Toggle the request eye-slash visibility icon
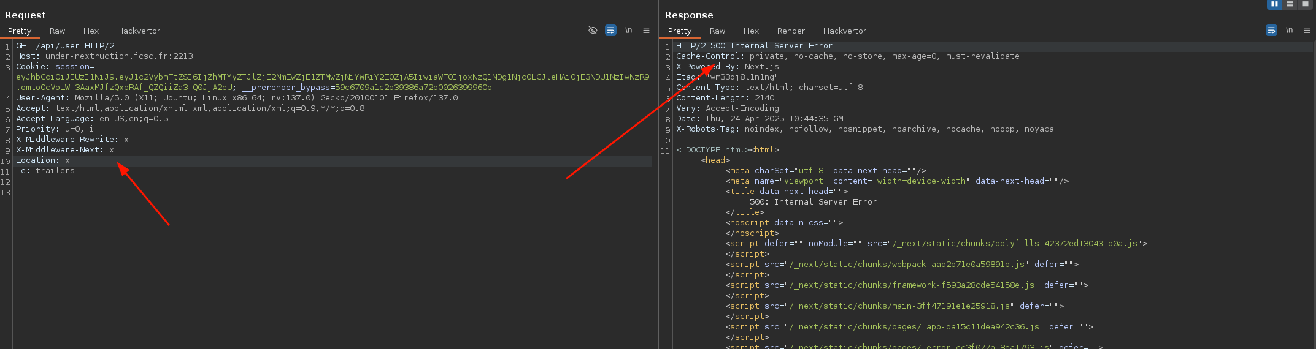The image size is (1316, 349). click(x=593, y=30)
